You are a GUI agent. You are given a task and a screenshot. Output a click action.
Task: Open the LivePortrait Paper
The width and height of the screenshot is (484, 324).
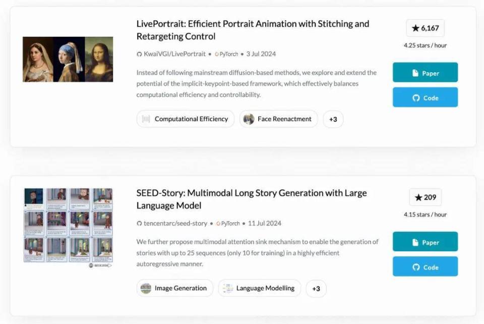coord(425,73)
